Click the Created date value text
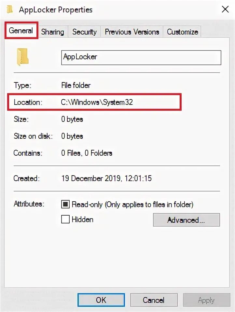This screenshot has width=235, height=312. pyautogui.click(x=106, y=178)
